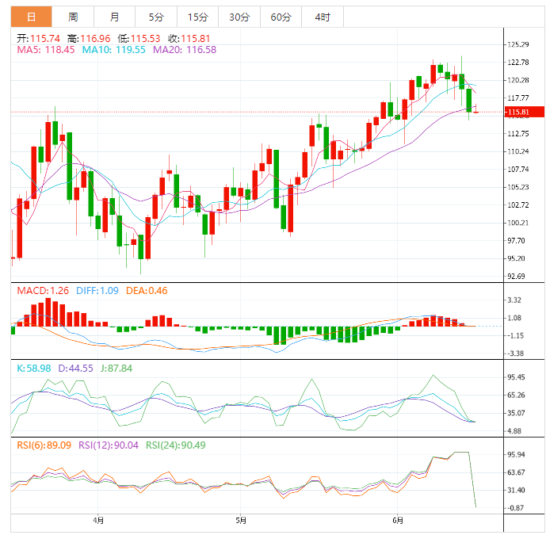Click the 122.78 price axis value
Image resolution: width=546 pixels, height=535 pixels.
518,62
